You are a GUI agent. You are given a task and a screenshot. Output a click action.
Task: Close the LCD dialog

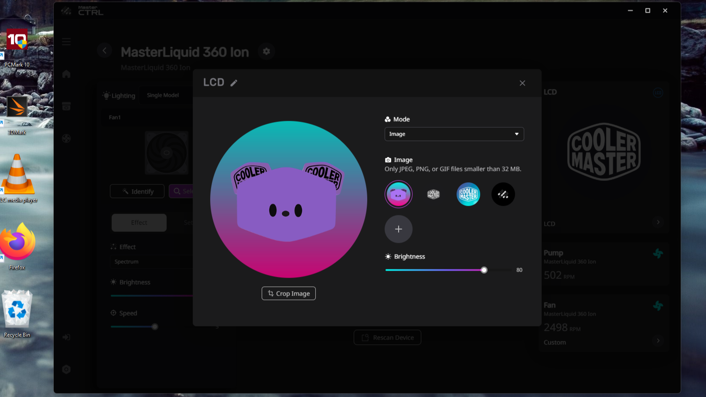tap(522, 83)
